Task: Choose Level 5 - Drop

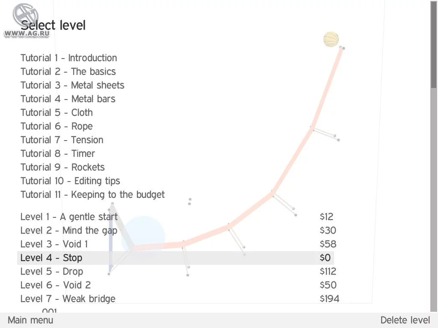Action: pos(52,272)
